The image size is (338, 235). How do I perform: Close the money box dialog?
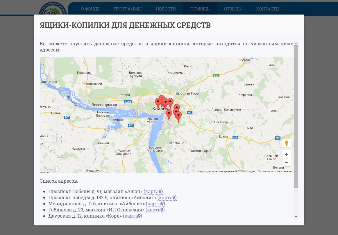(x=298, y=21)
